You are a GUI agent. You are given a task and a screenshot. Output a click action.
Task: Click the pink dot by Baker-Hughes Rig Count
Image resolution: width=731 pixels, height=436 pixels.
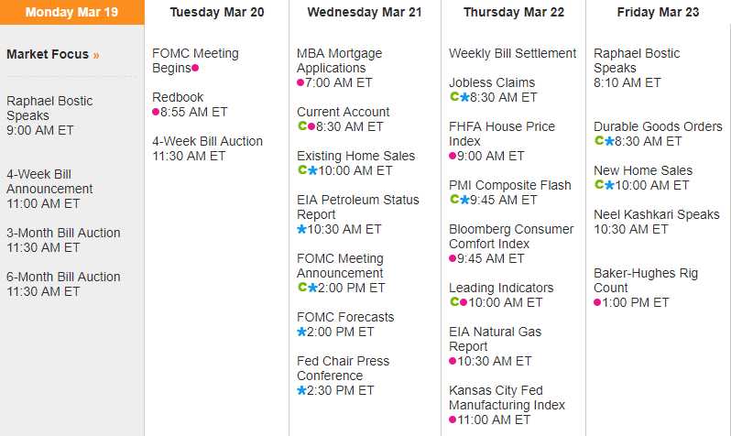597,303
